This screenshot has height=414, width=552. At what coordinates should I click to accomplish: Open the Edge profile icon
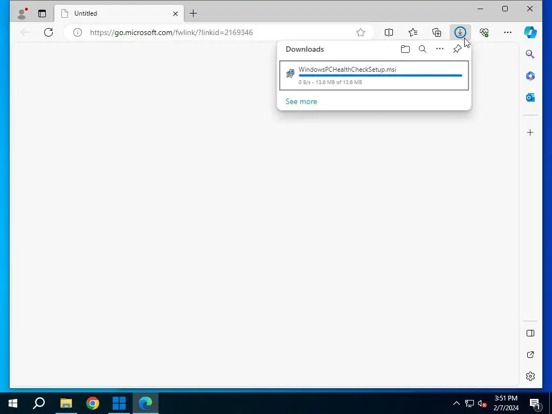[23, 13]
